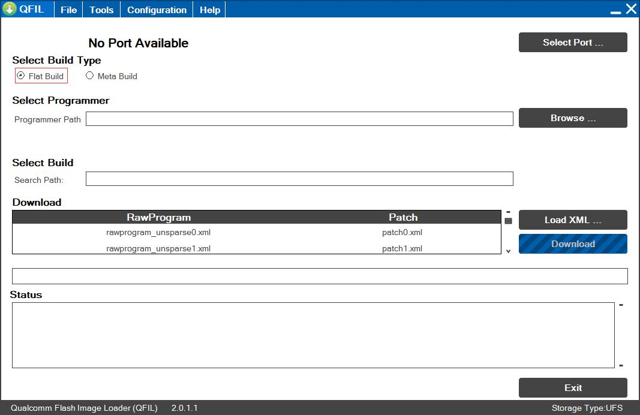Click the patch1.xml cell
Viewport: 640px width, 415px height.
(402, 248)
